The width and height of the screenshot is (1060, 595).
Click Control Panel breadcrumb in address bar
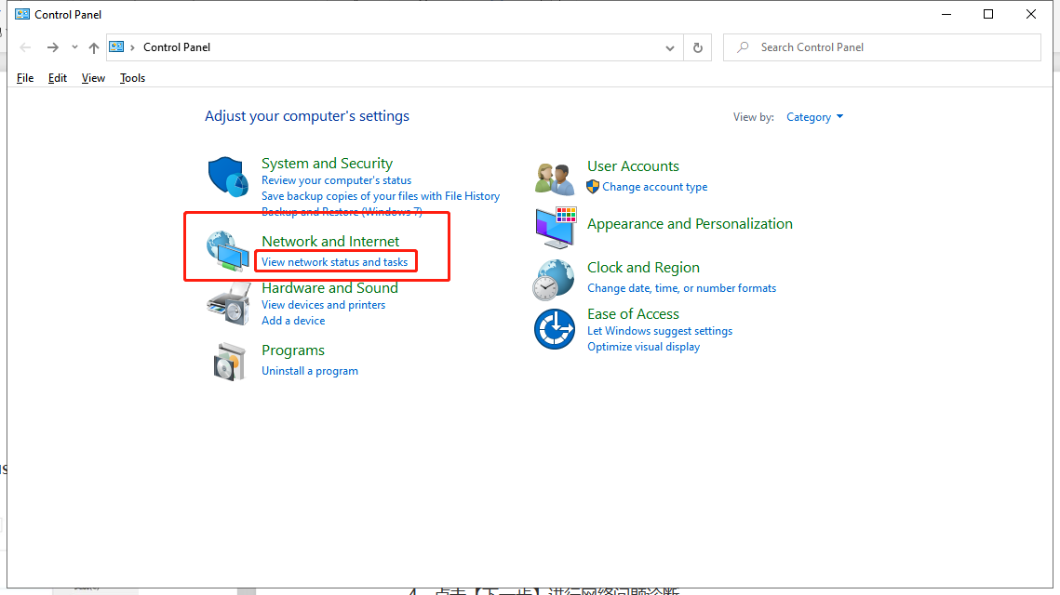(x=177, y=47)
